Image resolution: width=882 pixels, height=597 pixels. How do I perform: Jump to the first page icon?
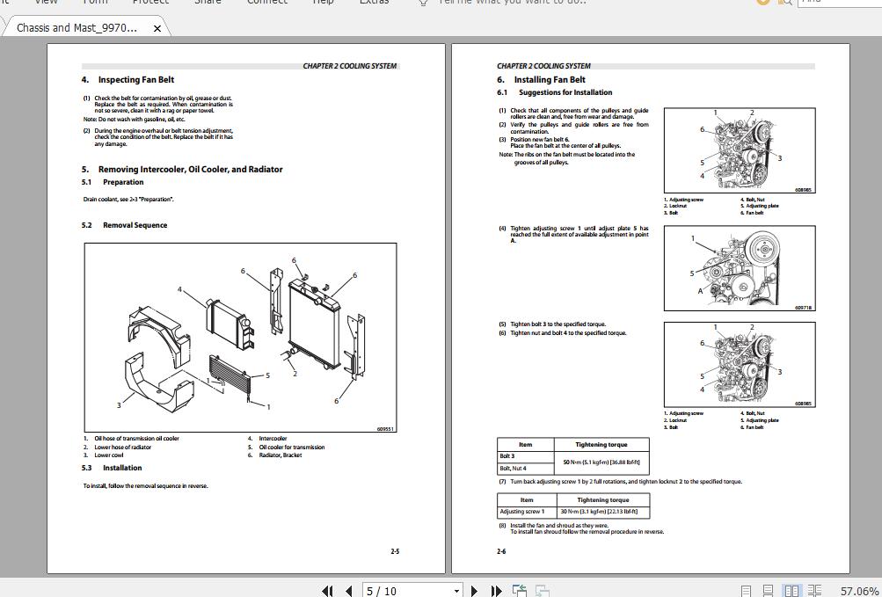point(327,591)
